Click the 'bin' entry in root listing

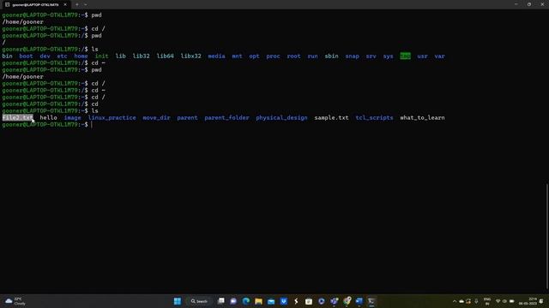7,56
